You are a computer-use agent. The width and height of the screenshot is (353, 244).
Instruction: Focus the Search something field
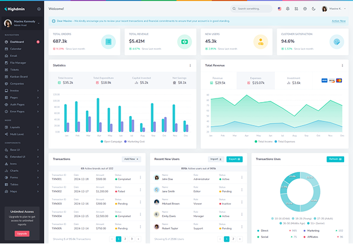coord(251,9)
